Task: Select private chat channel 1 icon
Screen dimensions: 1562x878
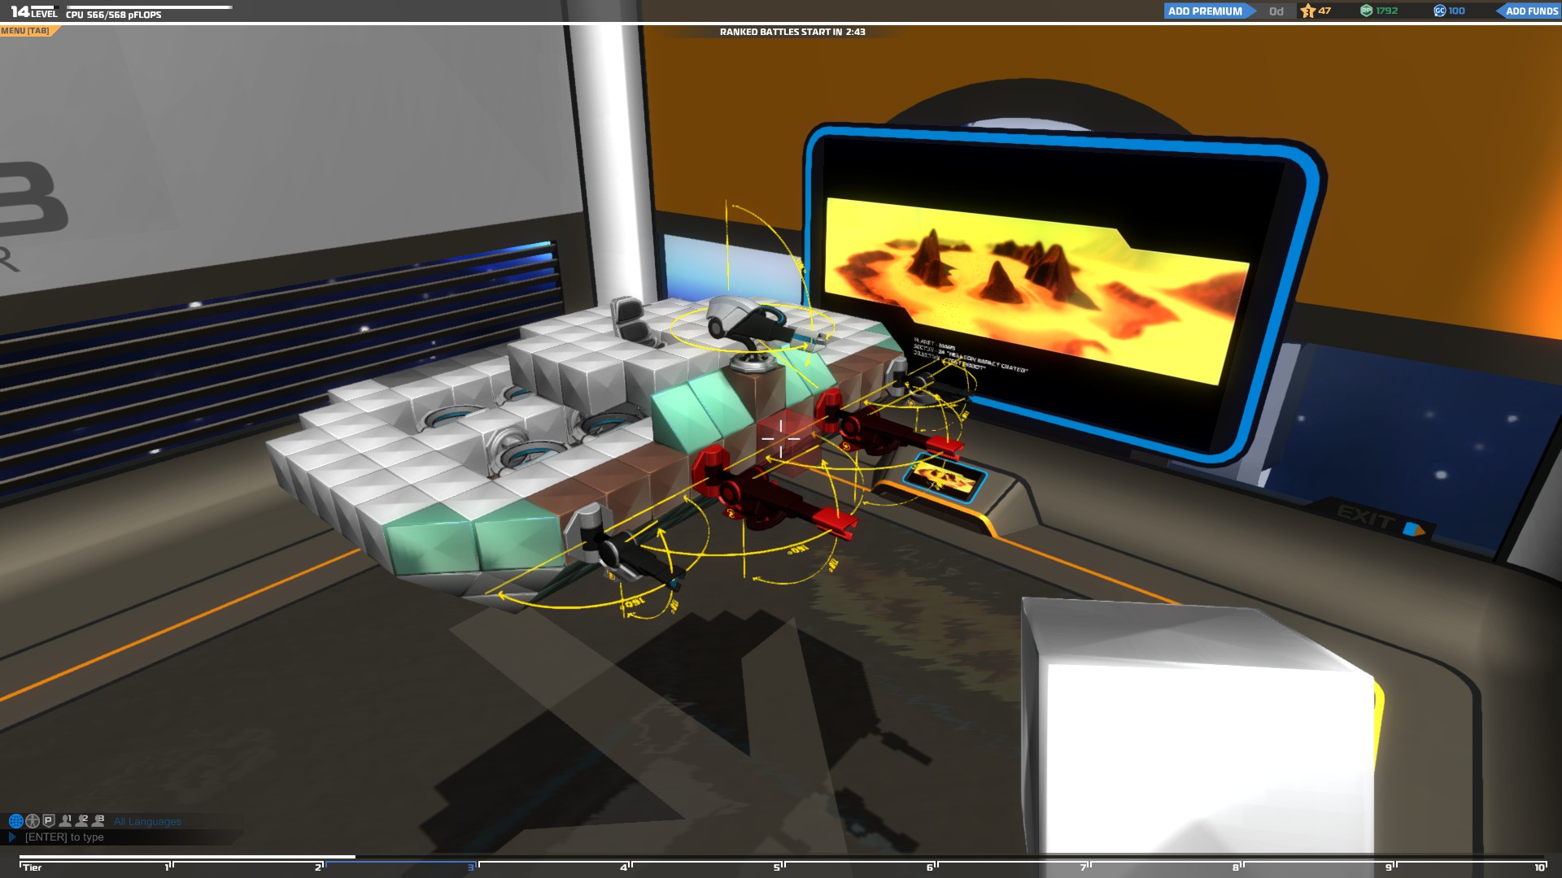Action: click(65, 821)
